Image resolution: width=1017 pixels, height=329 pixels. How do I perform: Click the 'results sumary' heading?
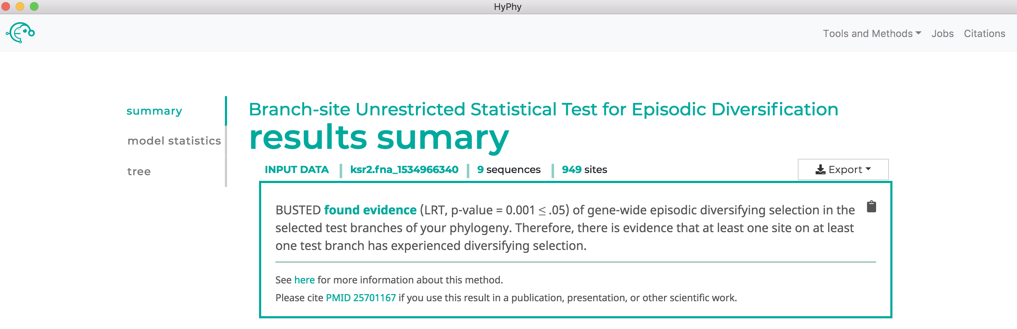(x=379, y=138)
